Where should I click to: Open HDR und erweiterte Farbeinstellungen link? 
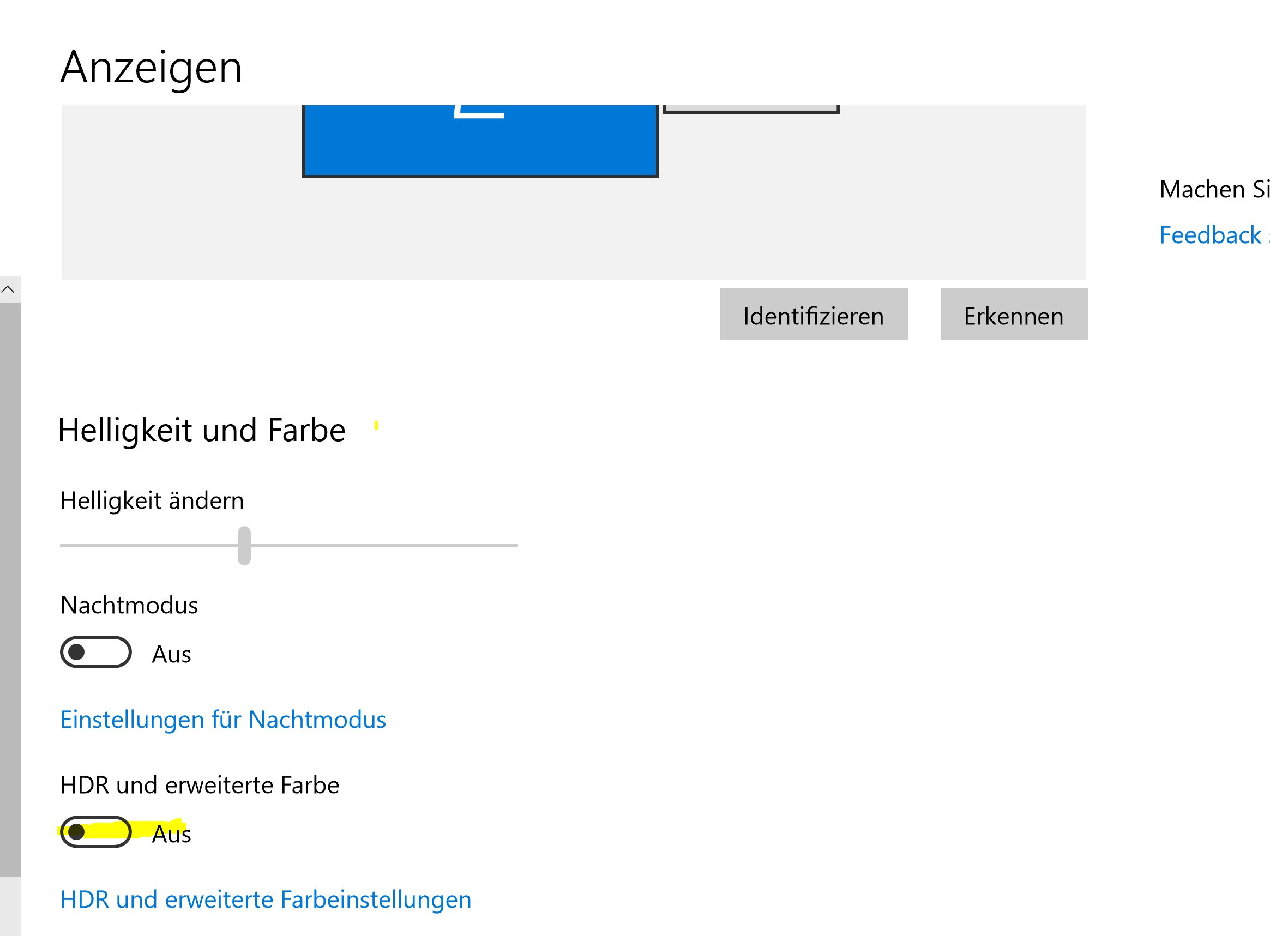(265, 899)
